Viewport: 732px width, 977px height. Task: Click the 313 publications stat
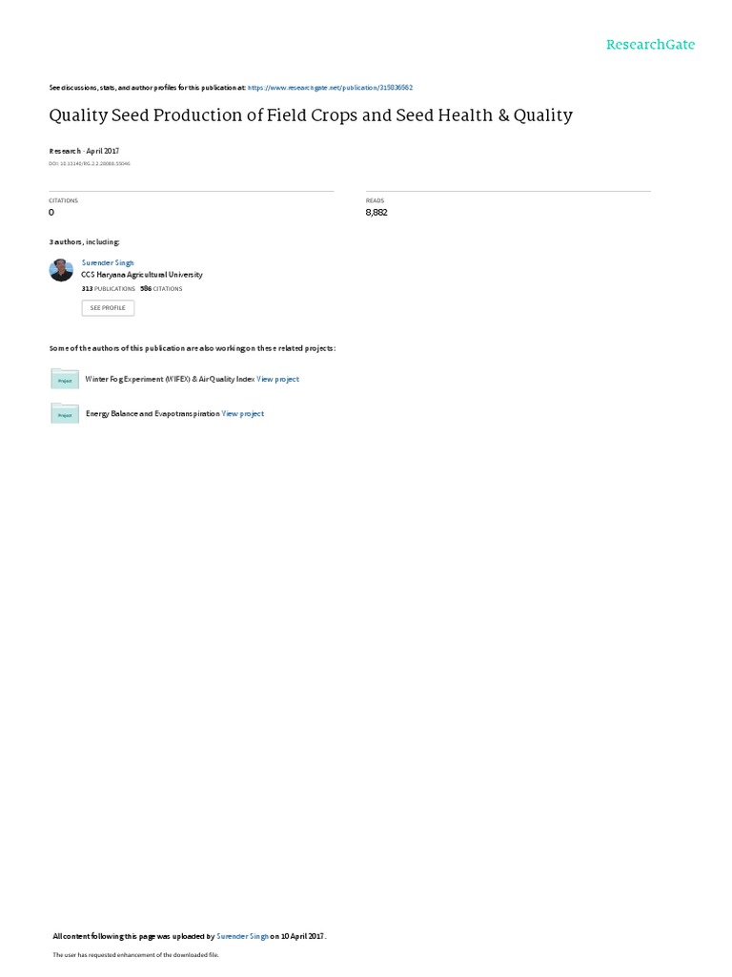point(109,288)
